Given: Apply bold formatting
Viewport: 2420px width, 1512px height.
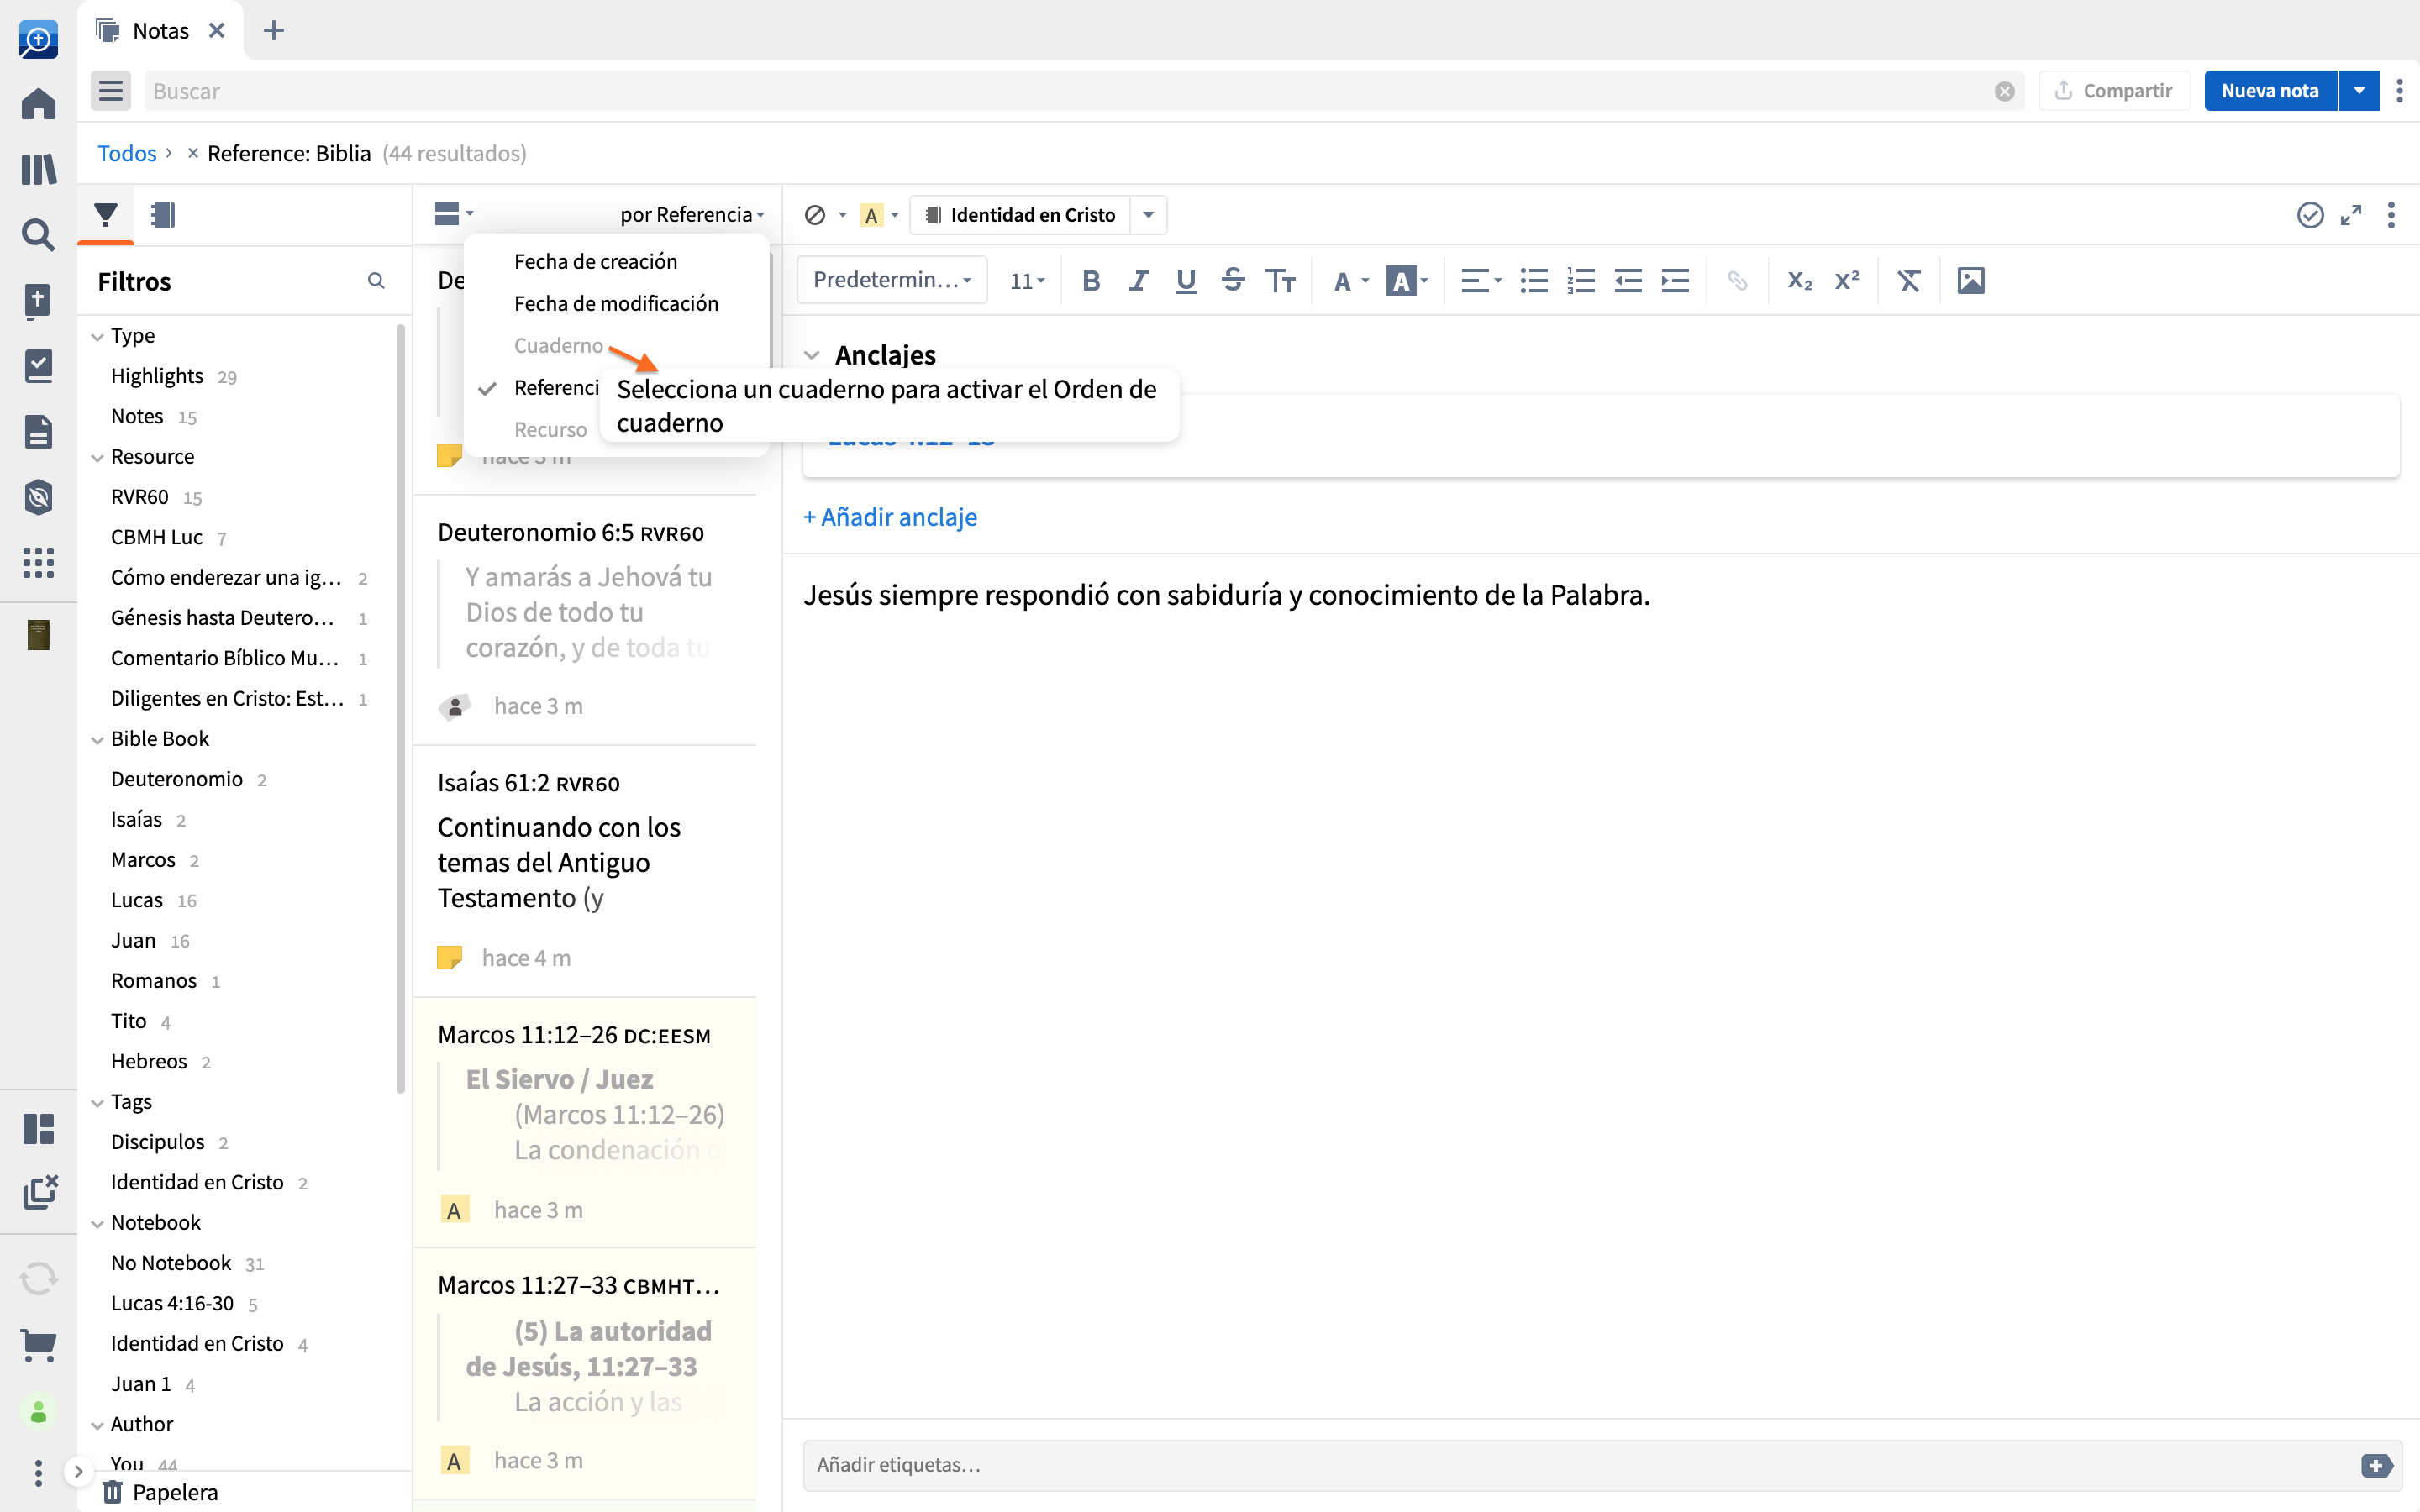Looking at the screenshot, I should tap(1091, 281).
